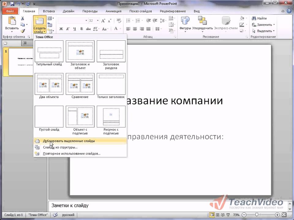294x220 pixels.
Task: Open the Вставка ribbon tab
Action: click(x=49, y=11)
